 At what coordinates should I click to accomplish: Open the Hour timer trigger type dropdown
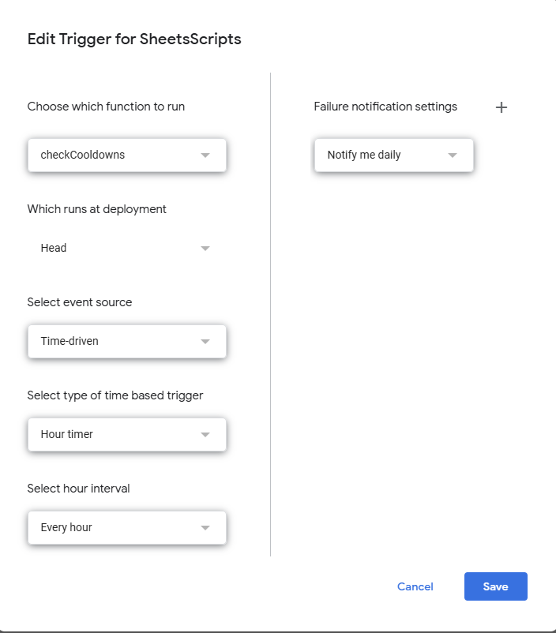click(126, 434)
